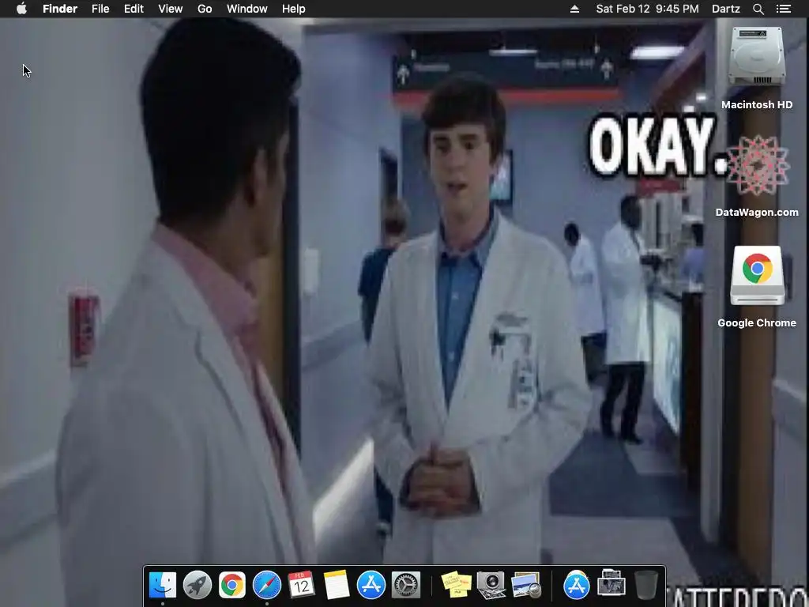Select the Macintosh HD drive icon
Screen dimensions: 809x607
click(x=757, y=57)
